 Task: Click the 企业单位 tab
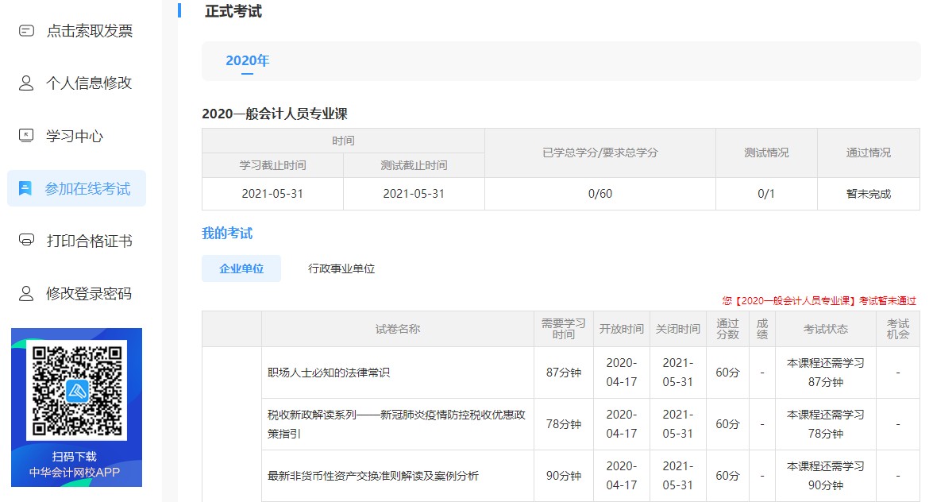point(241,268)
